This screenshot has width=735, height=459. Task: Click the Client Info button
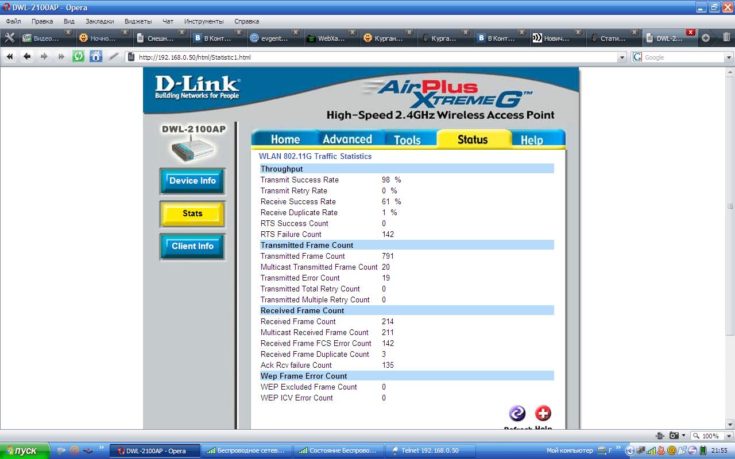click(192, 246)
